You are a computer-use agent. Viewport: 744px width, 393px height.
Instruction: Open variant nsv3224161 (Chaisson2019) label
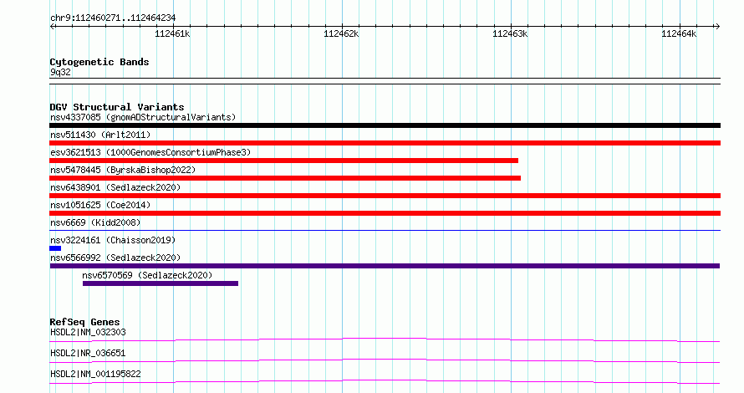(x=113, y=240)
